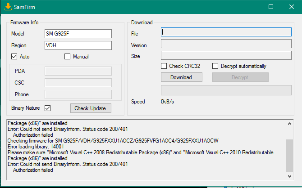Close the SamFirm window
This screenshot has height=188, width=302.
(x=291, y=7)
